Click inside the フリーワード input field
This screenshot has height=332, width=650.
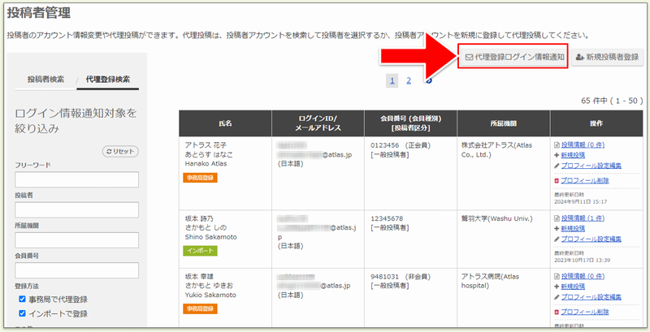point(76,179)
